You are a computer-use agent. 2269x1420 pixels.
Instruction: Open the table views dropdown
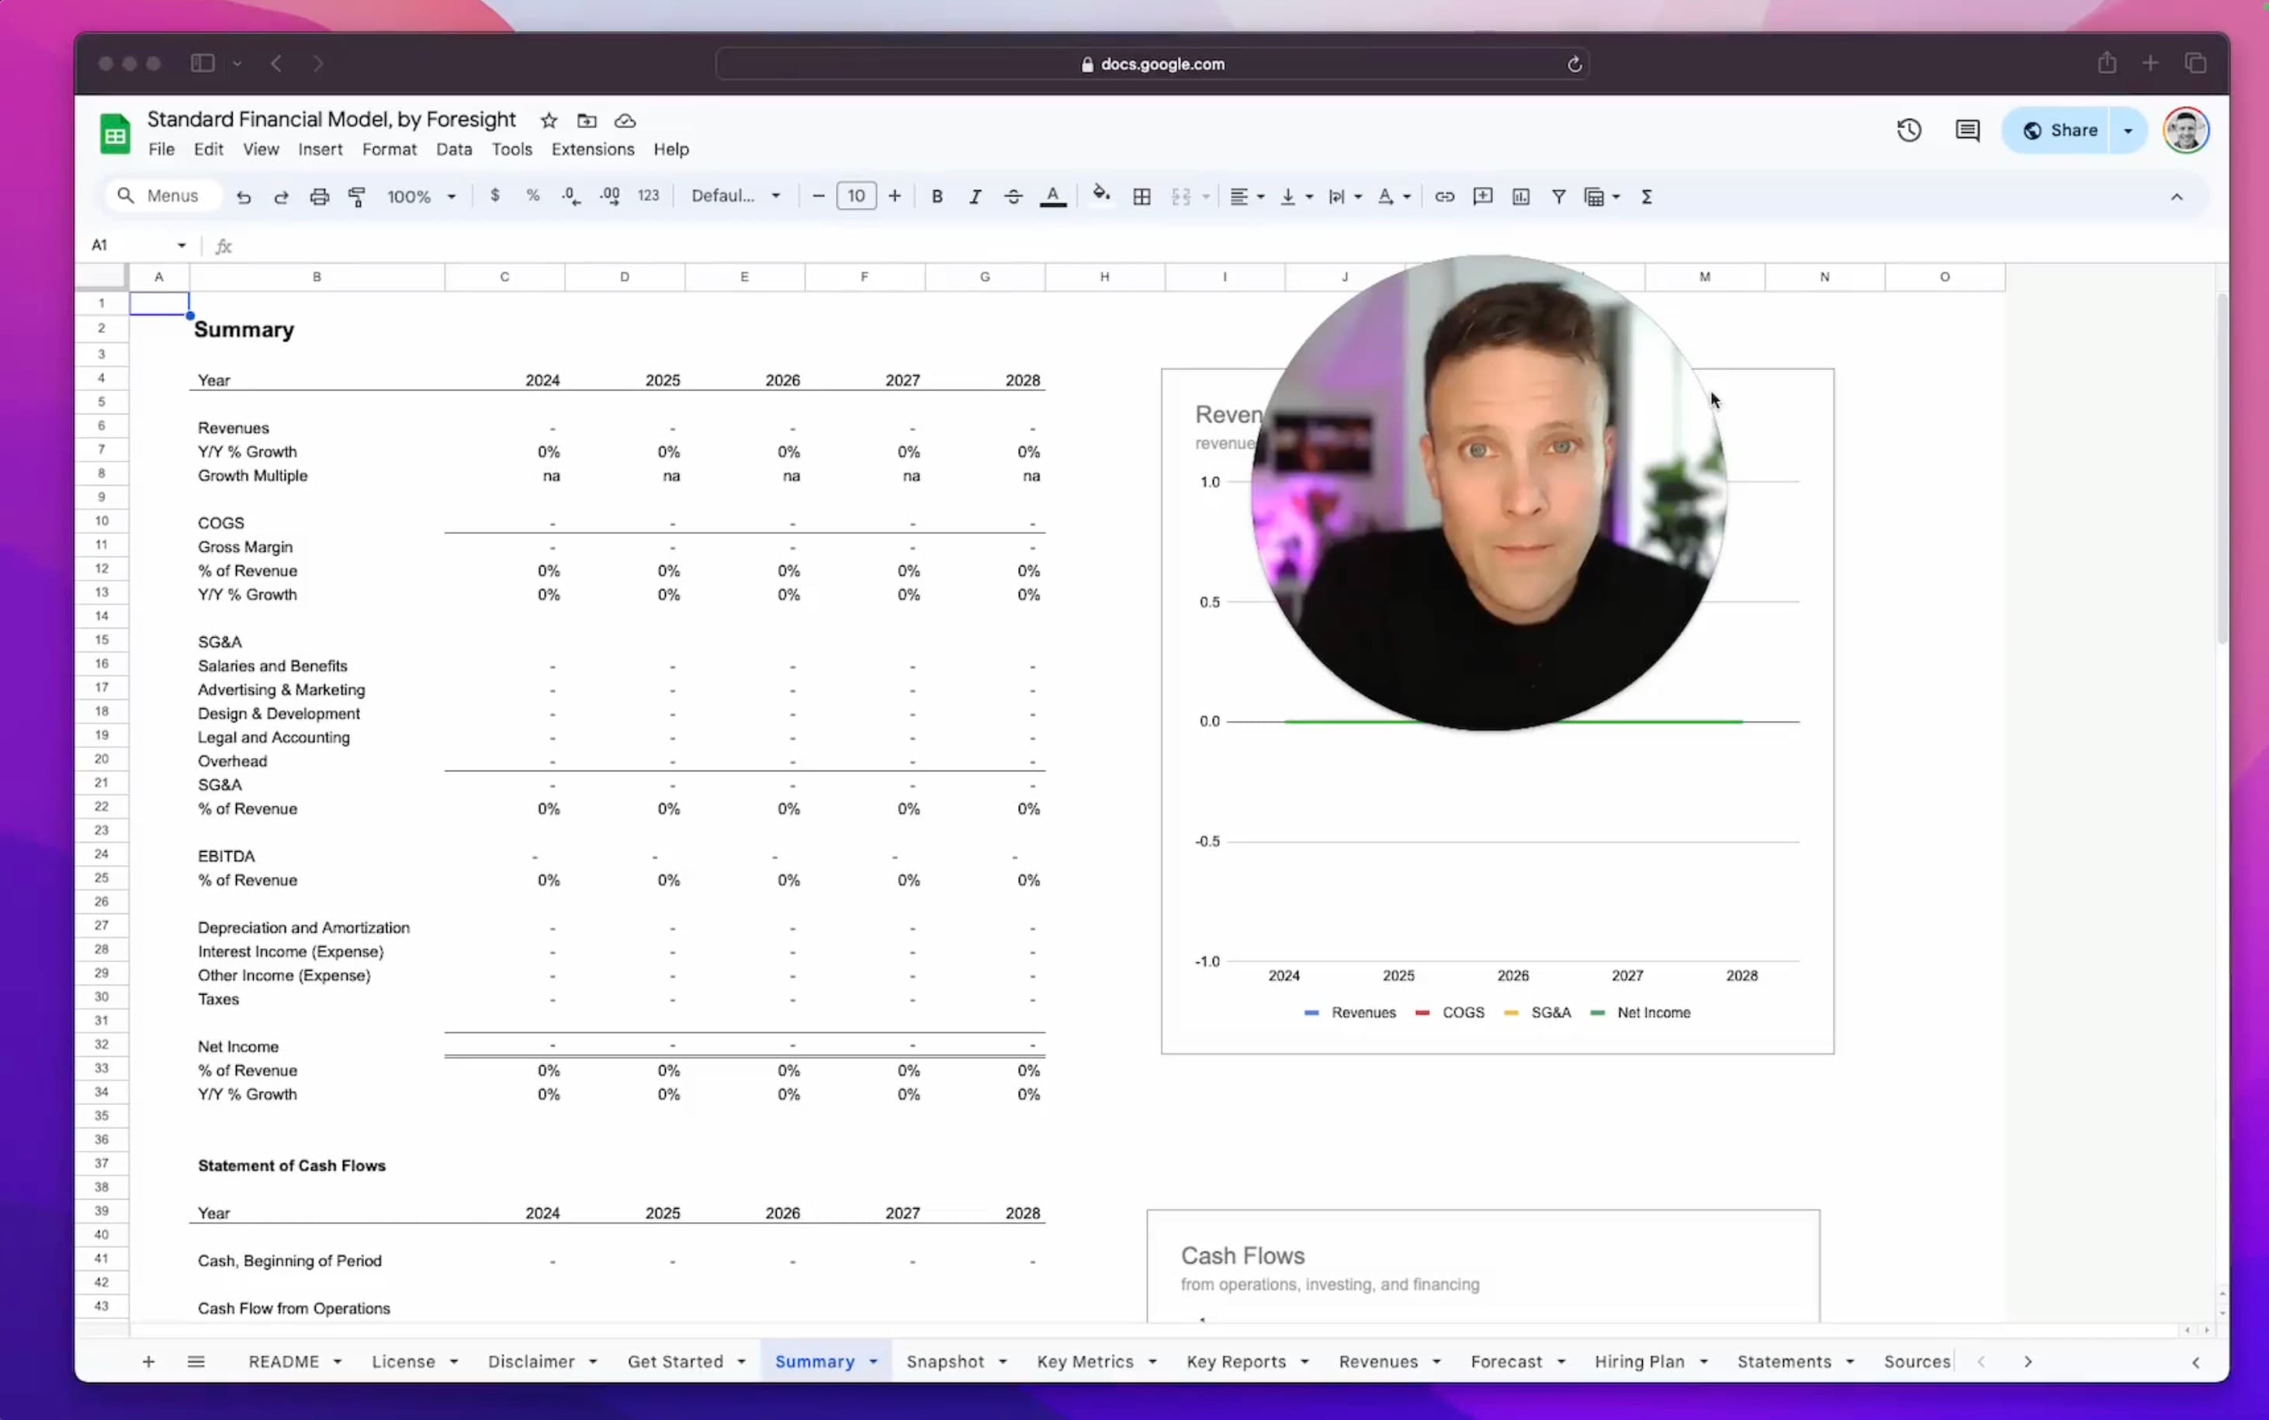[x=1602, y=196]
